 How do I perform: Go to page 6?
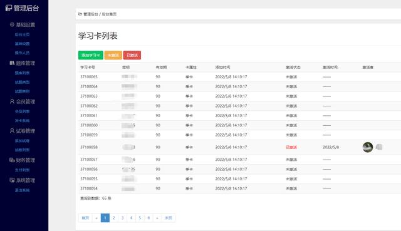(x=148, y=218)
